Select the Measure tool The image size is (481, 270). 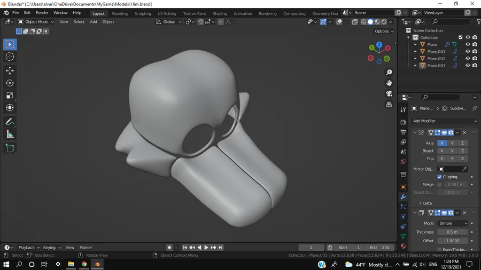[10, 134]
